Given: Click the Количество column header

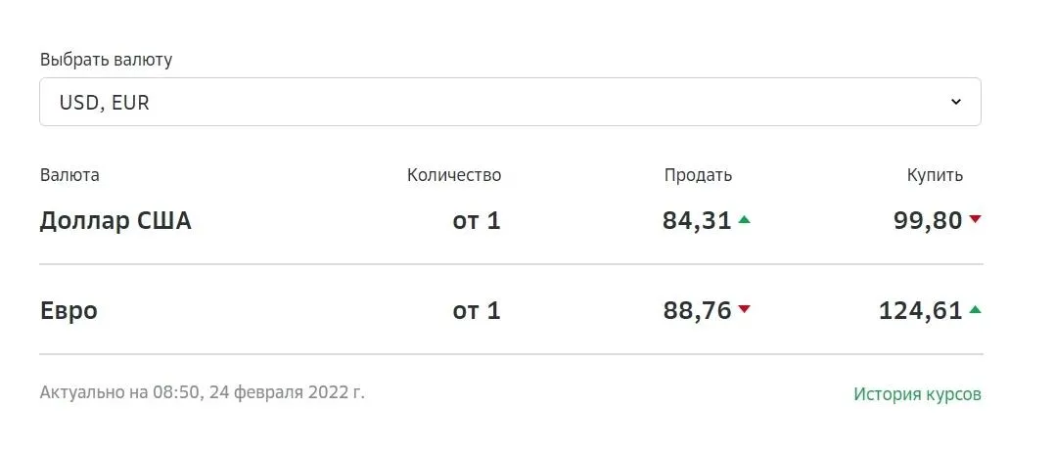Looking at the screenshot, I should click(x=454, y=175).
